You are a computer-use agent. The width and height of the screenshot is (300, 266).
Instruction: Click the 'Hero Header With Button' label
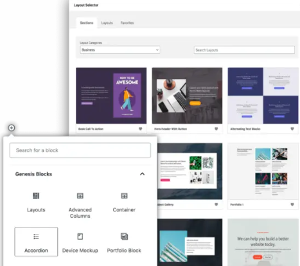[x=170, y=129]
